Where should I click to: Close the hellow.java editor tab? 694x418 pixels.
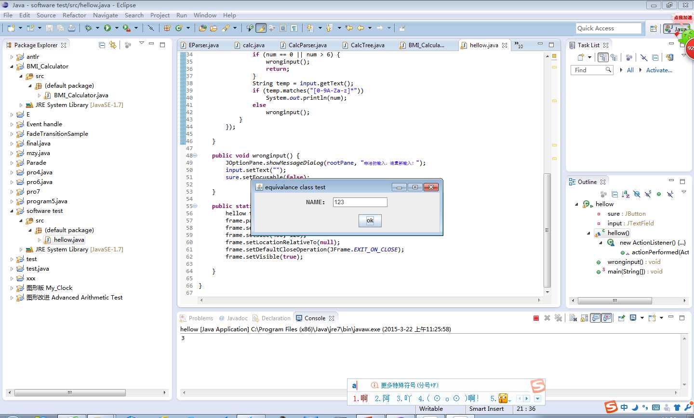click(505, 45)
